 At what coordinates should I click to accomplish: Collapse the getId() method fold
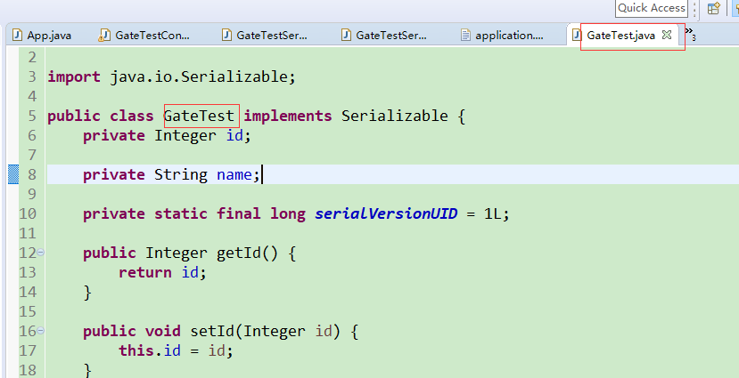coord(40,253)
